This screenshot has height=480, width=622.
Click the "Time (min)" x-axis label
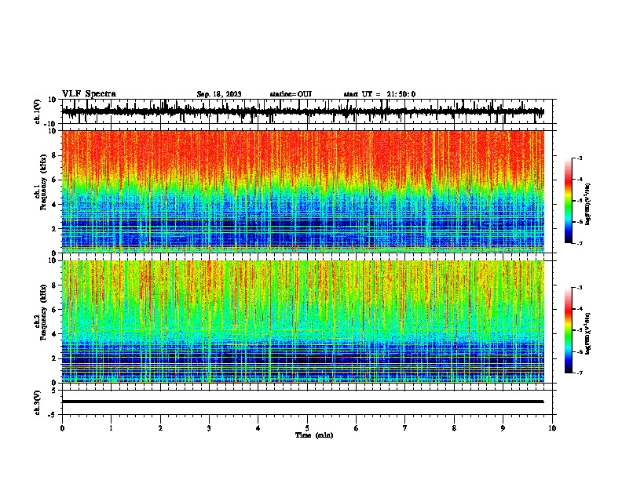pyautogui.click(x=314, y=435)
